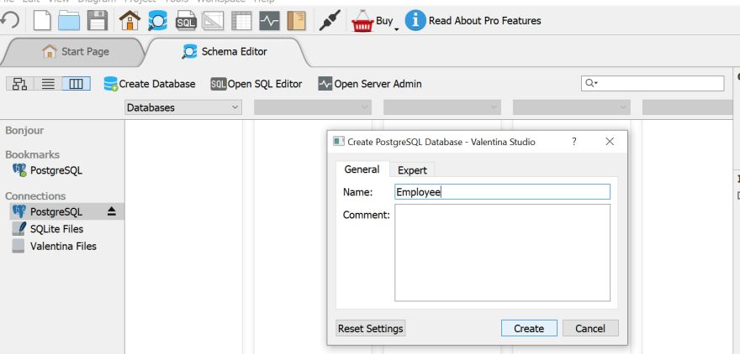Image resolution: width=740 pixels, height=354 pixels.
Task: Open the search magnifier options dropdown
Action: tap(591, 83)
